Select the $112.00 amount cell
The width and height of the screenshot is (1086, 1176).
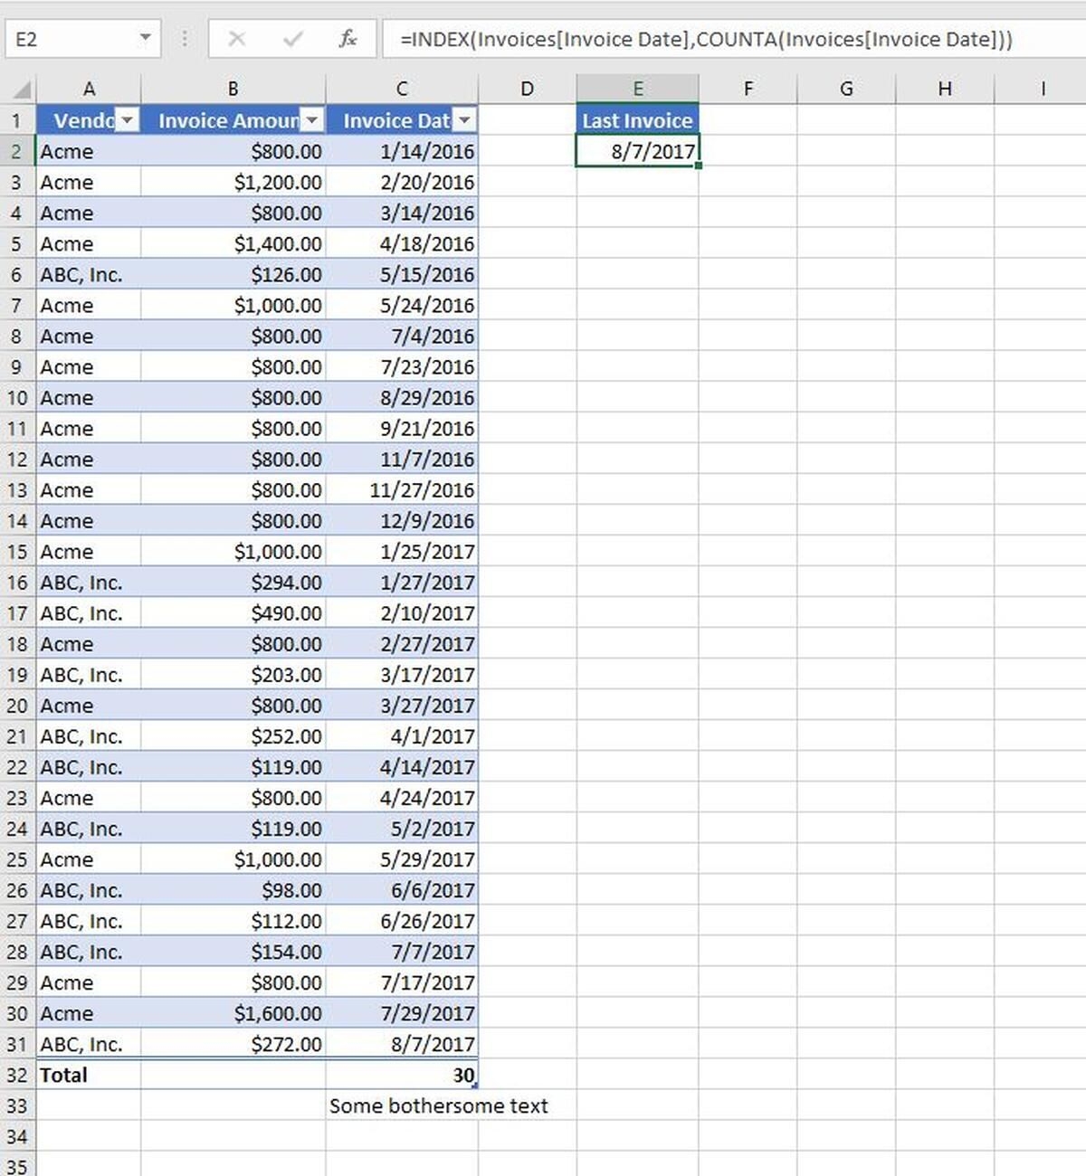pyautogui.click(x=233, y=921)
